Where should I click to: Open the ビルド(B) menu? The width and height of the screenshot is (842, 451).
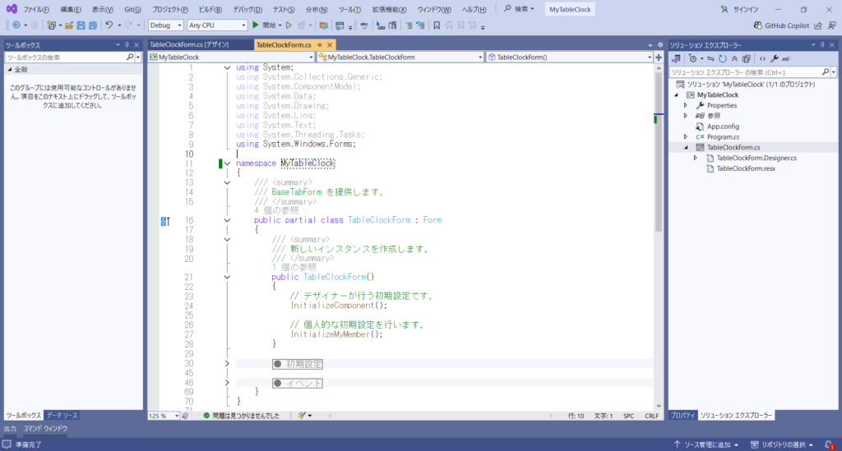210,10
